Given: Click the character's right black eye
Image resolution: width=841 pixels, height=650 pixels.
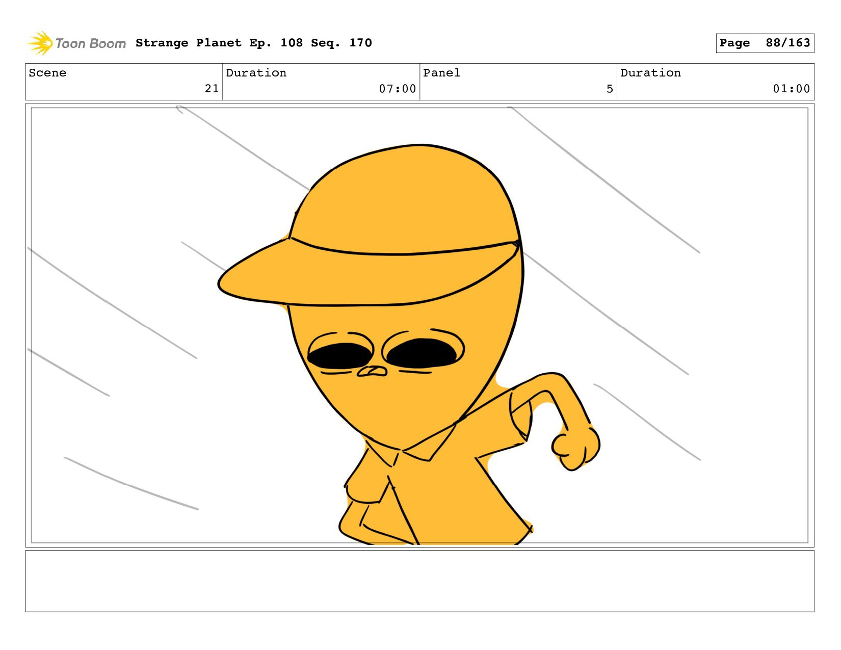Looking at the screenshot, I should (x=421, y=353).
